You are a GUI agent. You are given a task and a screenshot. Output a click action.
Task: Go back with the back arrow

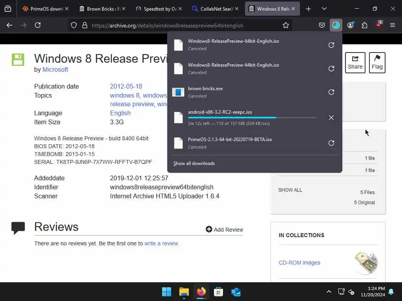coord(9,25)
